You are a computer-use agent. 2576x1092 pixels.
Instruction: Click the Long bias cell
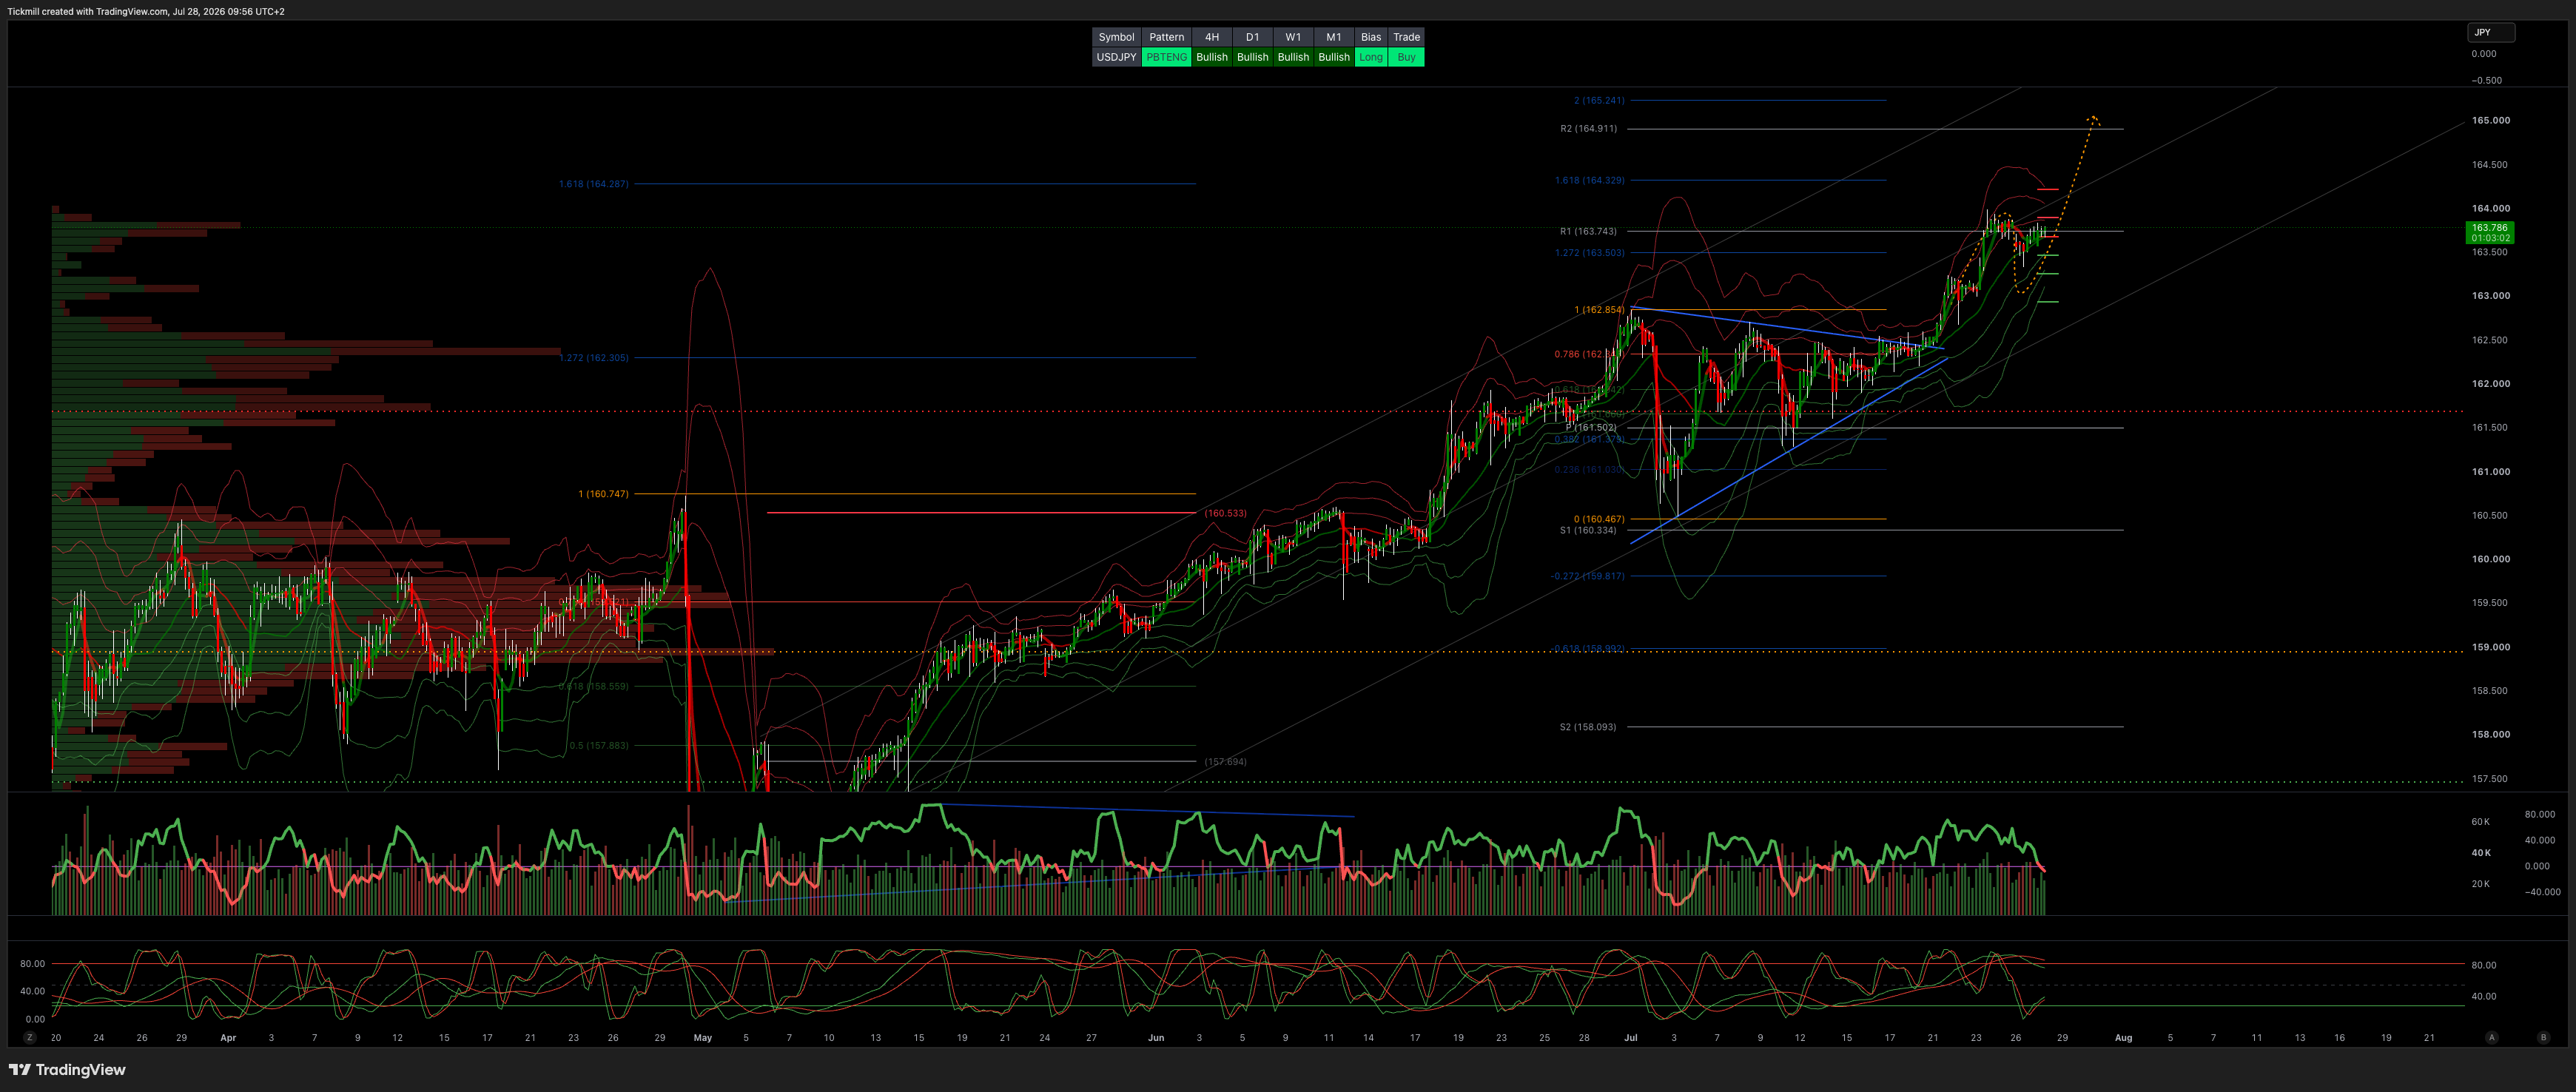pyautogui.click(x=1371, y=57)
